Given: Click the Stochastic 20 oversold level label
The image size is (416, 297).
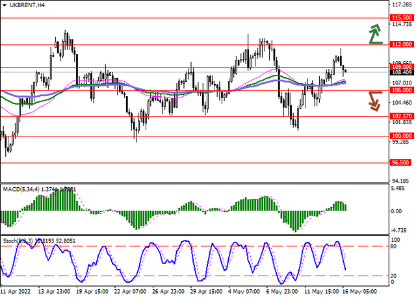Looking at the screenshot, I should pyautogui.click(x=393, y=276).
